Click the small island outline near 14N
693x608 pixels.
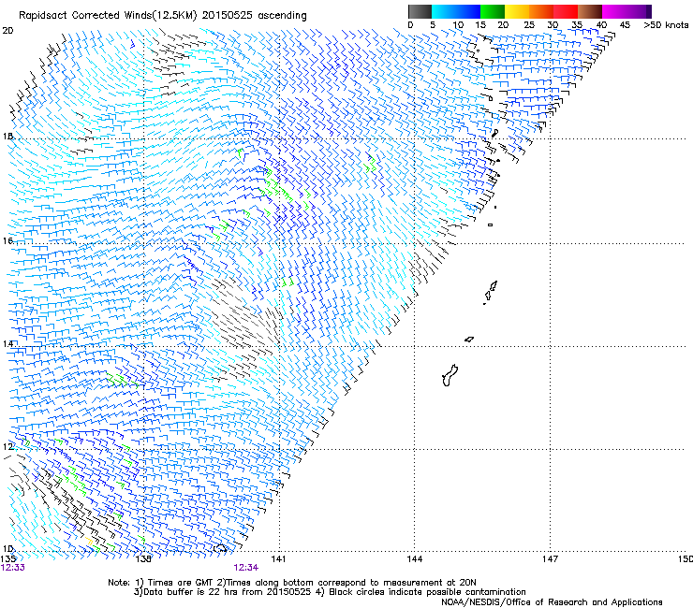click(x=469, y=340)
